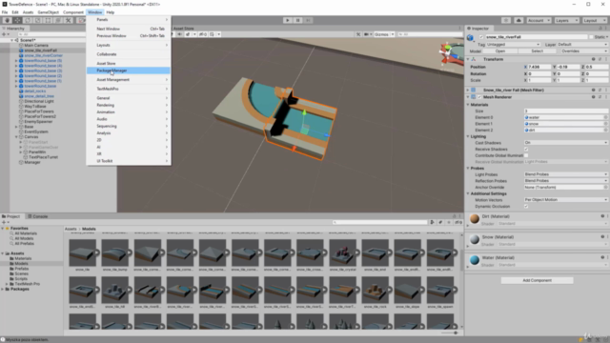This screenshot has height=343, width=610.
Task: Toggle the Mesh Renderer enabled checkbox
Action: (x=479, y=97)
